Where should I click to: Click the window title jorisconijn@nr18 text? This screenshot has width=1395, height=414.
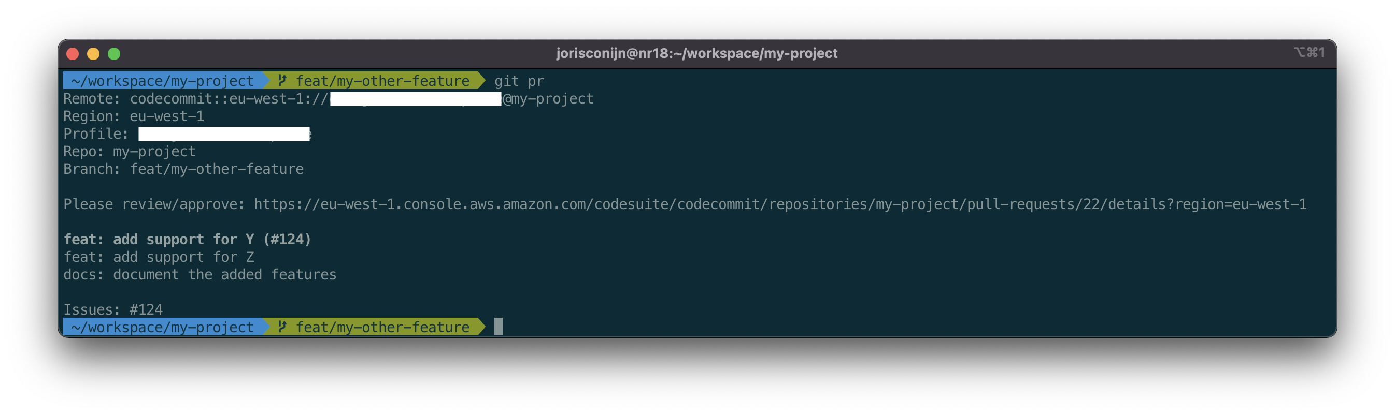coord(696,53)
